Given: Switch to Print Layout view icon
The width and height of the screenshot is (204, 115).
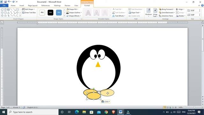Looking at the screenshot, I should pyautogui.click(x=164, y=107).
